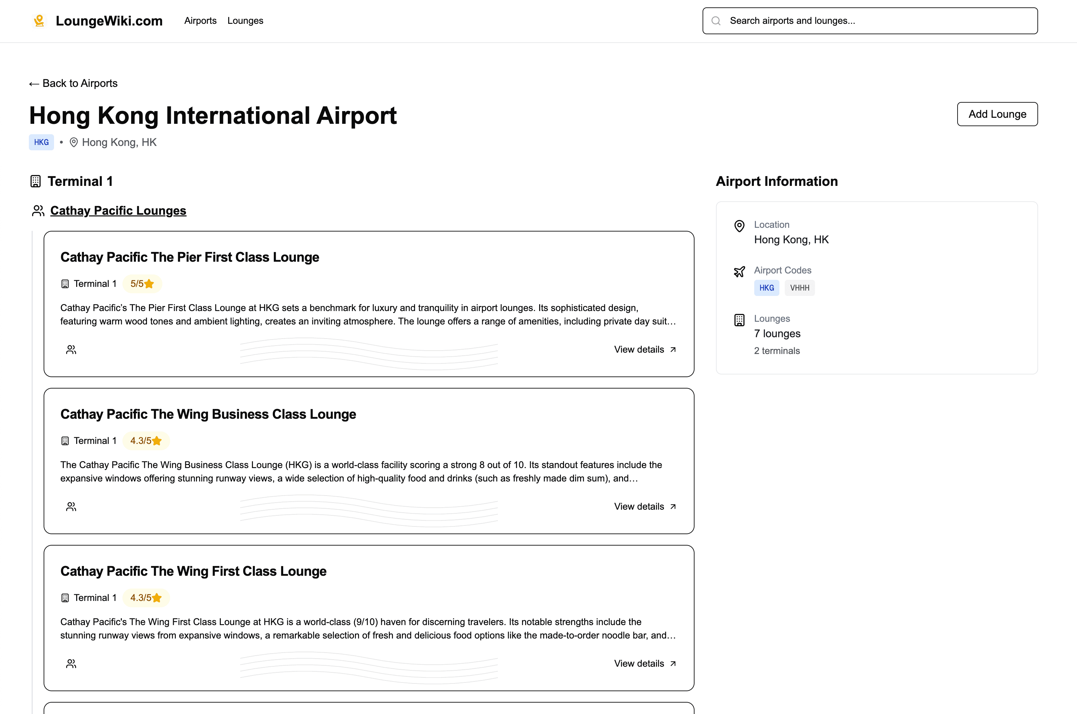
Task: Click The Wing Business Class Lounge description text
Action: point(361,472)
